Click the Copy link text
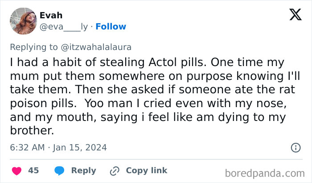The width and height of the screenshot is (312, 183). click(x=147, y=171)
